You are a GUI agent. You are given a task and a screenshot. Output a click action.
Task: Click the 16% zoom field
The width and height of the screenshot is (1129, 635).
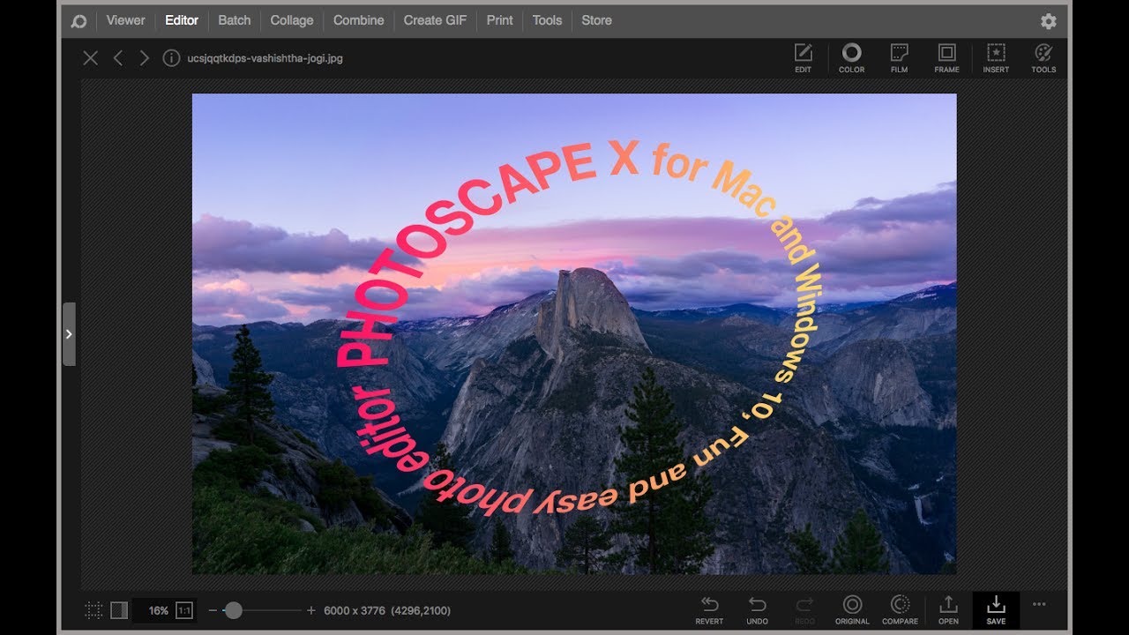coord(158,610)
